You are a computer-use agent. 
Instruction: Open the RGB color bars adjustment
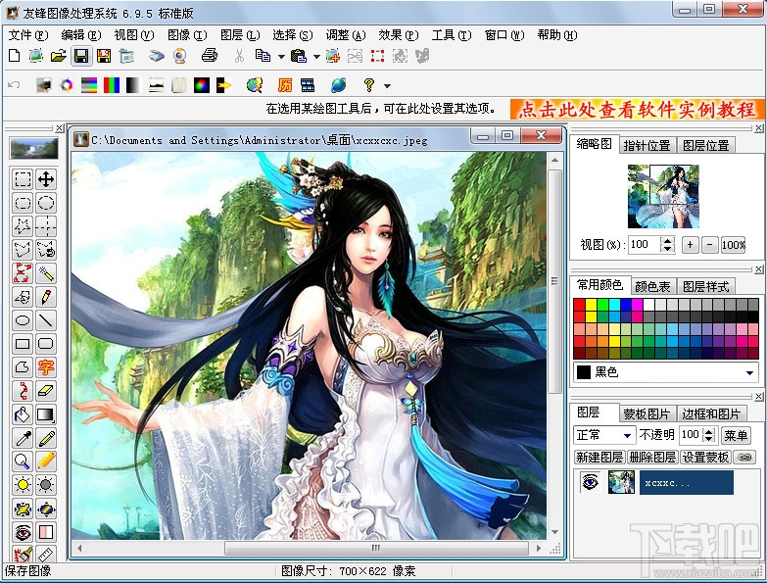coord(112,85)
